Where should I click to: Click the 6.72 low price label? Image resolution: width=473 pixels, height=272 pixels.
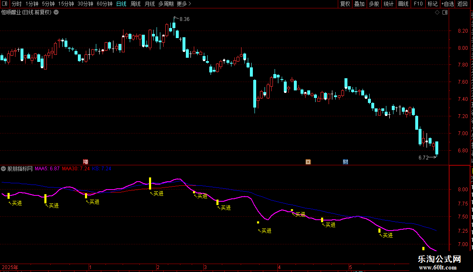click(x=424, y=158)
